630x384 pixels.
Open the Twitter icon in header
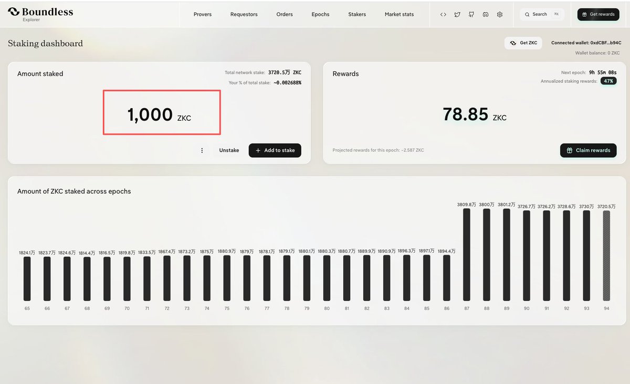[457, 14]
